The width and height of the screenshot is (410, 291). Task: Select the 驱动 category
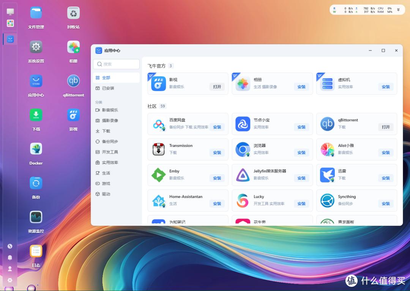pyautogui.click(x=116, y=194)
